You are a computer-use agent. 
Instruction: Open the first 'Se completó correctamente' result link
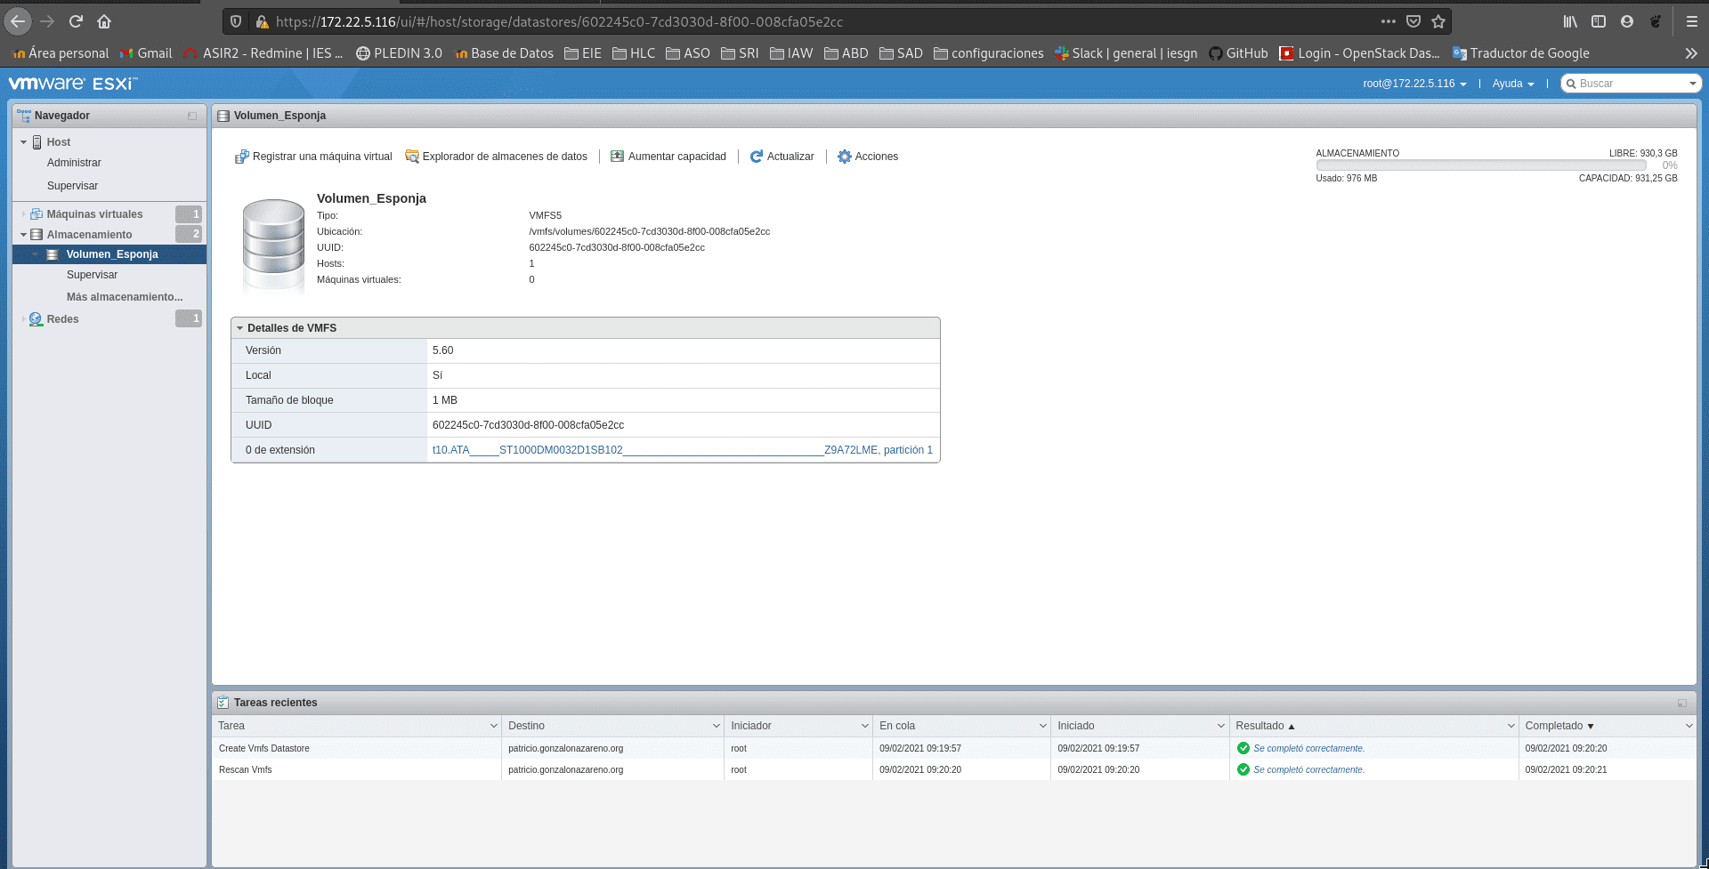[1308, 749]
